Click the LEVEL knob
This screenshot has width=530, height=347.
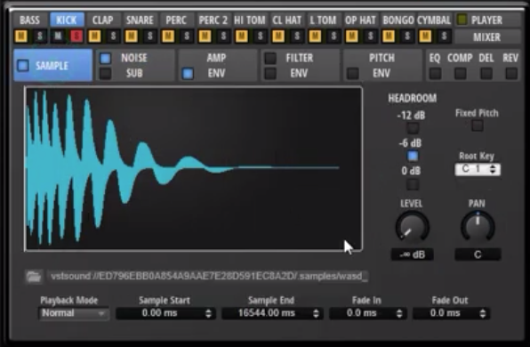(x=412, y=227)
